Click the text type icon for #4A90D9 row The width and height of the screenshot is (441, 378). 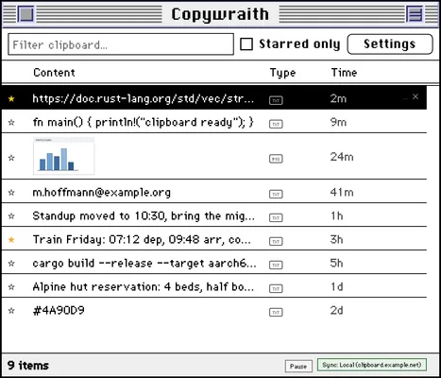point(276,312)
